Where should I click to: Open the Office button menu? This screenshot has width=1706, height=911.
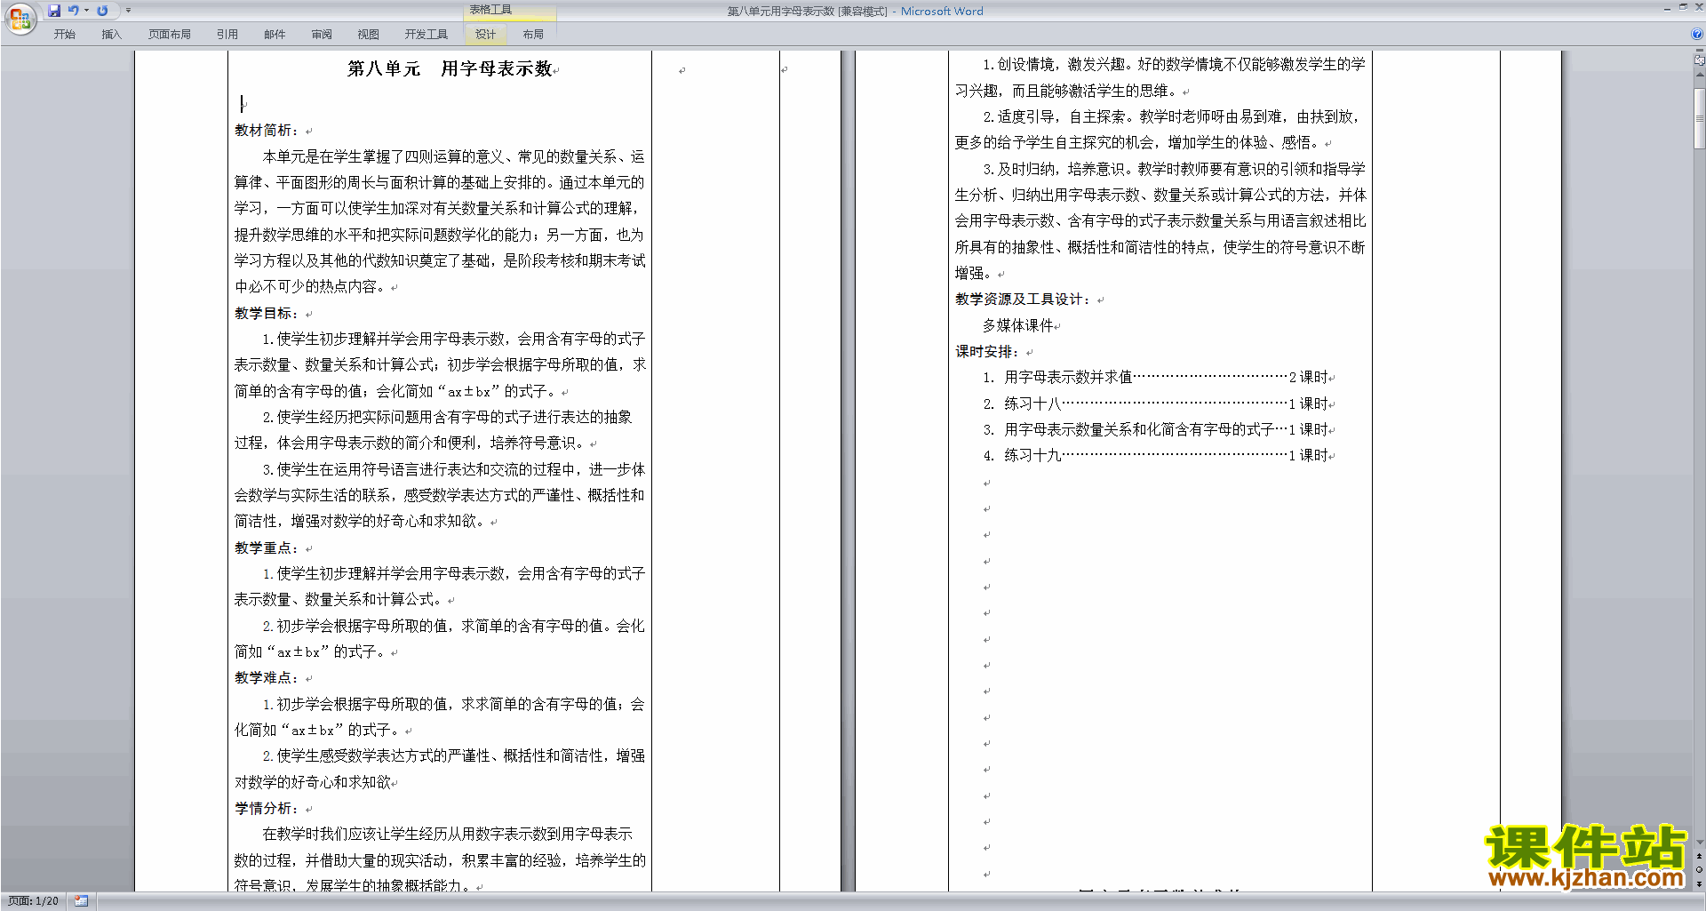click(20, 18)
